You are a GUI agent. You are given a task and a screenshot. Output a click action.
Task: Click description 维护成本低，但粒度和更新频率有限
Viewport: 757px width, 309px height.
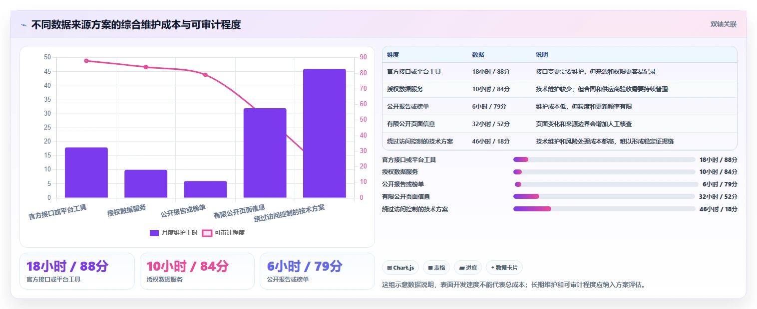[584, 107]
